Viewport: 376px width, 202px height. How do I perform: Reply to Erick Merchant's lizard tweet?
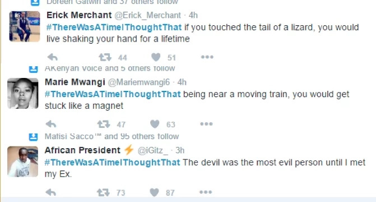53,57
